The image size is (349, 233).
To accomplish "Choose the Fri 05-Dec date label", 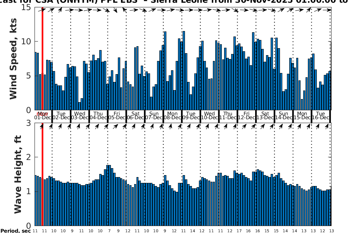I will coord(117,115).
